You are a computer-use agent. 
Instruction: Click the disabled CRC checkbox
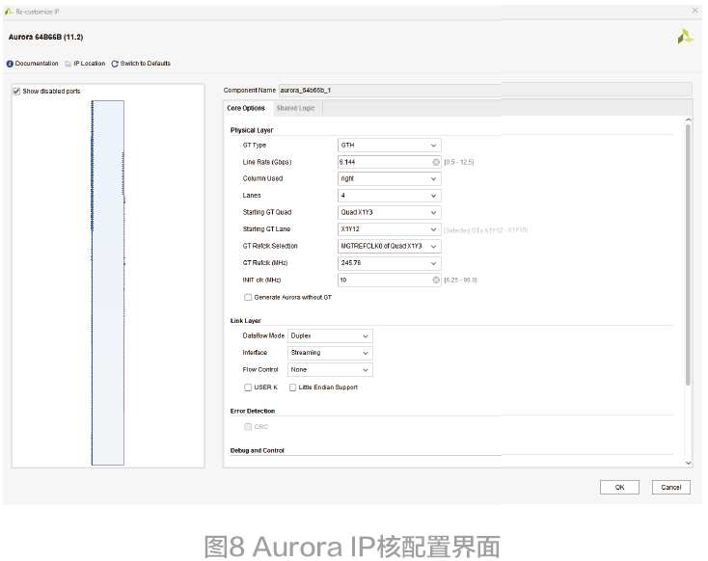(248, 426)
